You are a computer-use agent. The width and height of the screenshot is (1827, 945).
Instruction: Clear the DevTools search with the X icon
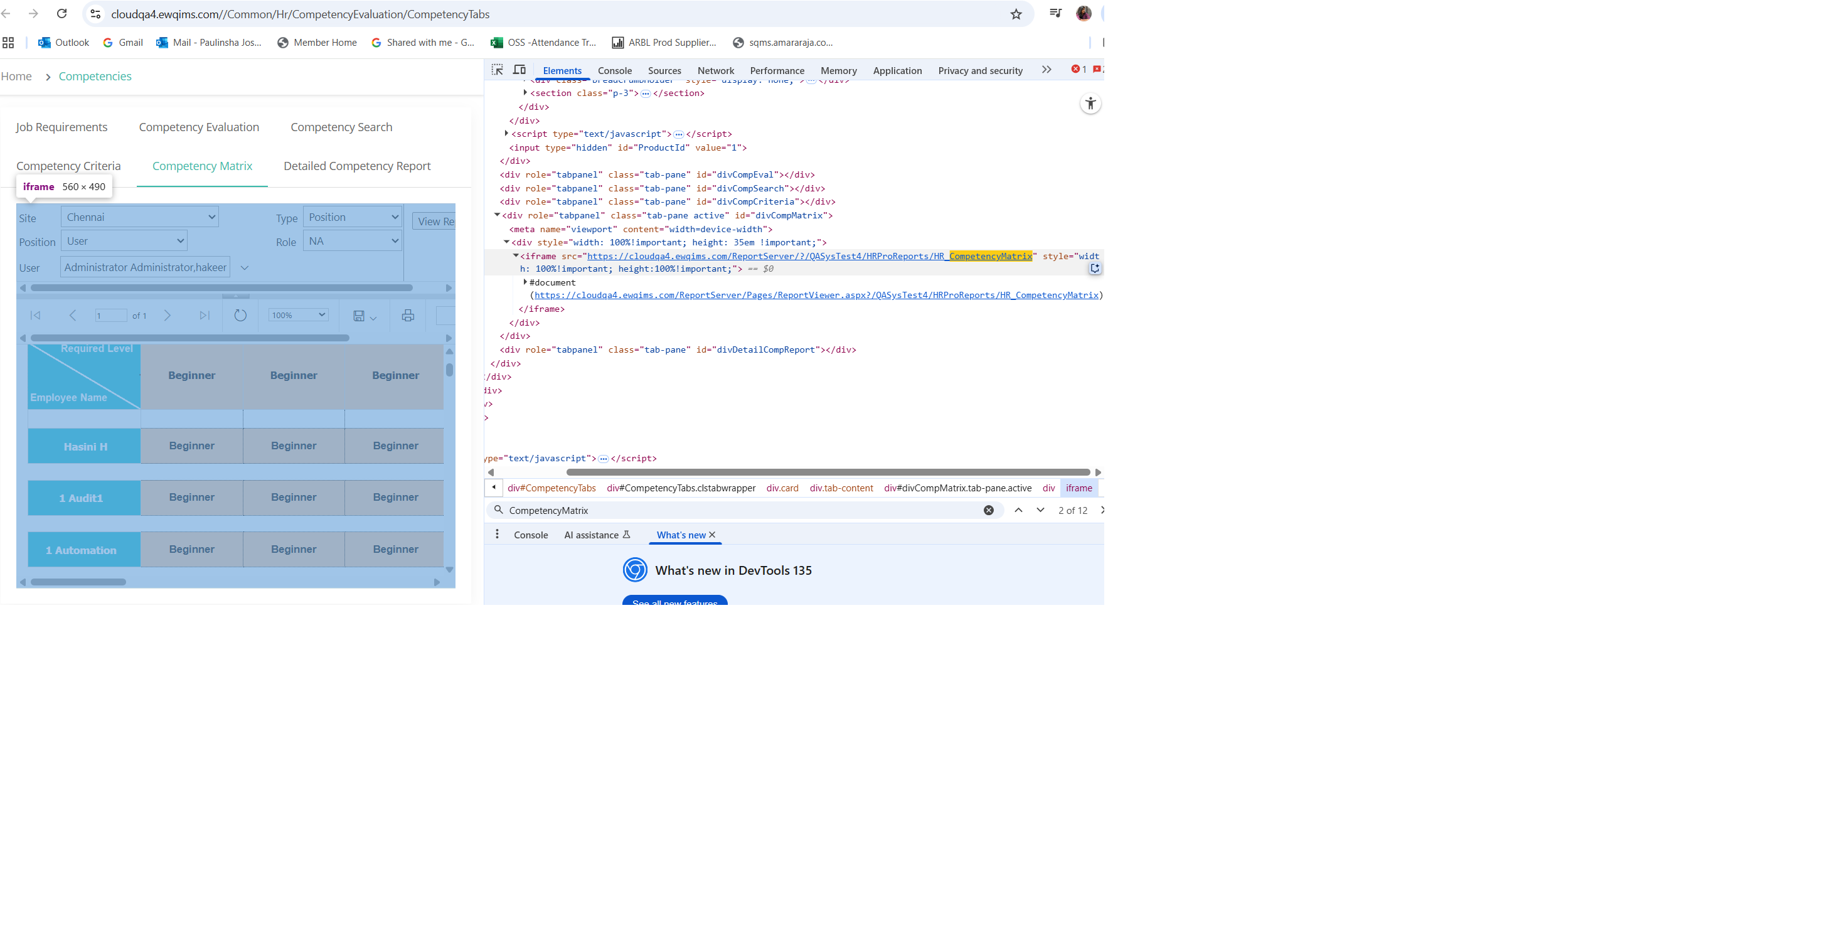988,510
